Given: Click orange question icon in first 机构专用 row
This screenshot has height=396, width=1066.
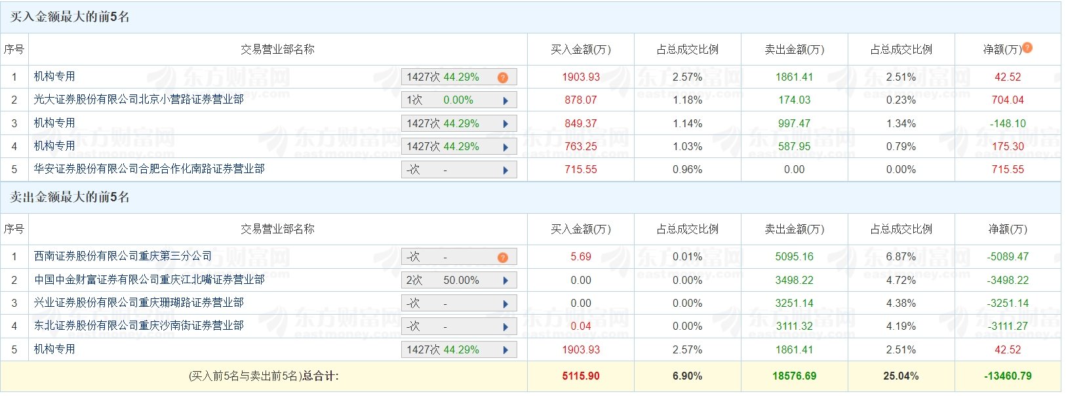Looking at the screenshot, I should 503,77.
